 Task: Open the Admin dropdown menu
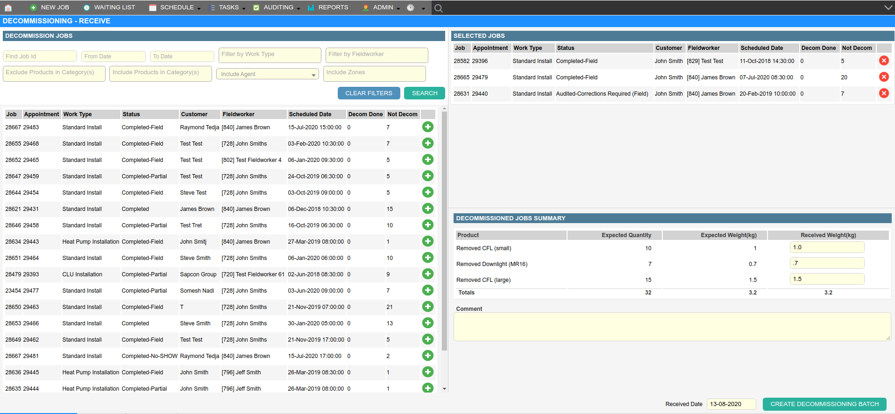[383, 7]
